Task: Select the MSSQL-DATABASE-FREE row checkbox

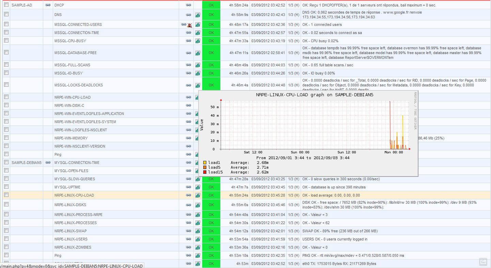Action: pyautogui.click(x=6, y=52)
